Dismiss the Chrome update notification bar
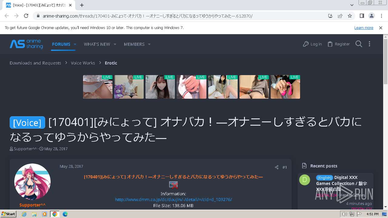Viewport: 388px width, 218px height. [381, 28]
